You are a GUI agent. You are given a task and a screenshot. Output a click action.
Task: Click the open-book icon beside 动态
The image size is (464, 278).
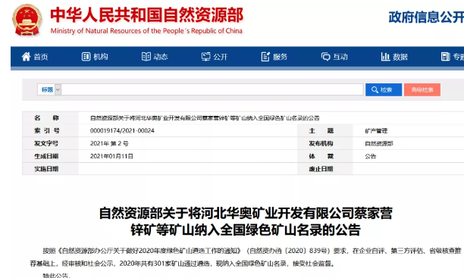[x=146, y=57]
